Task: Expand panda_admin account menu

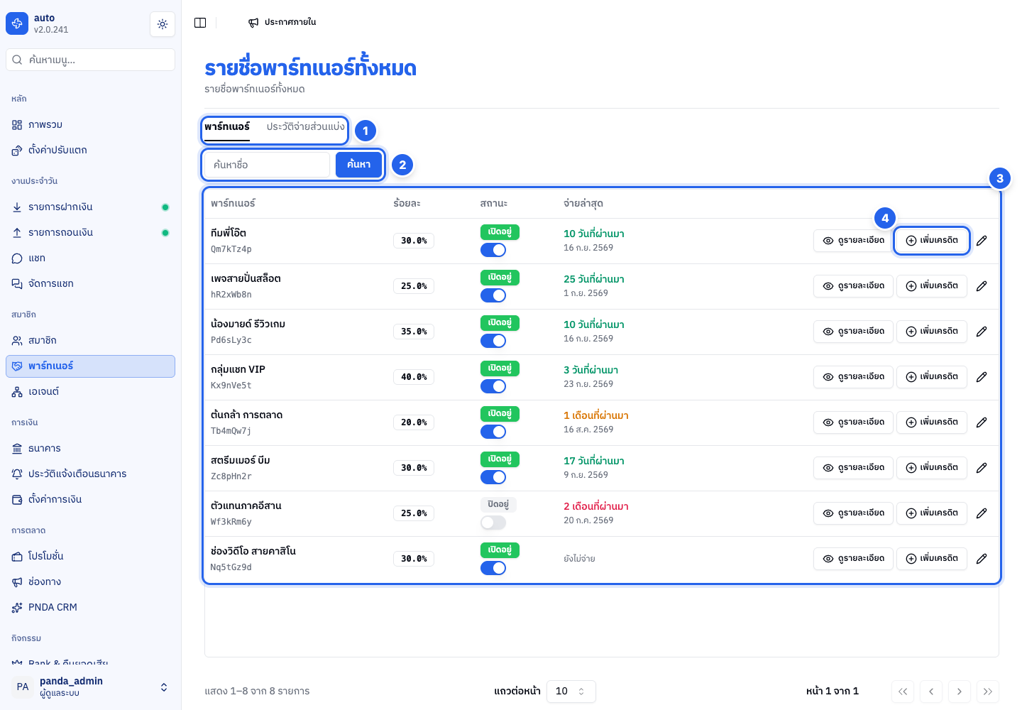Action: [90, 687]
